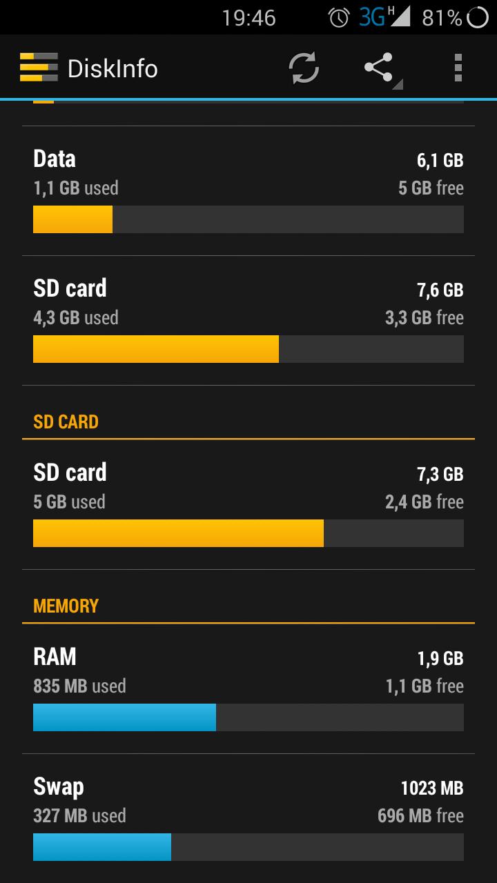Tap the 81% battery percentage text
The image size is (497, 883).
[442, 18]
